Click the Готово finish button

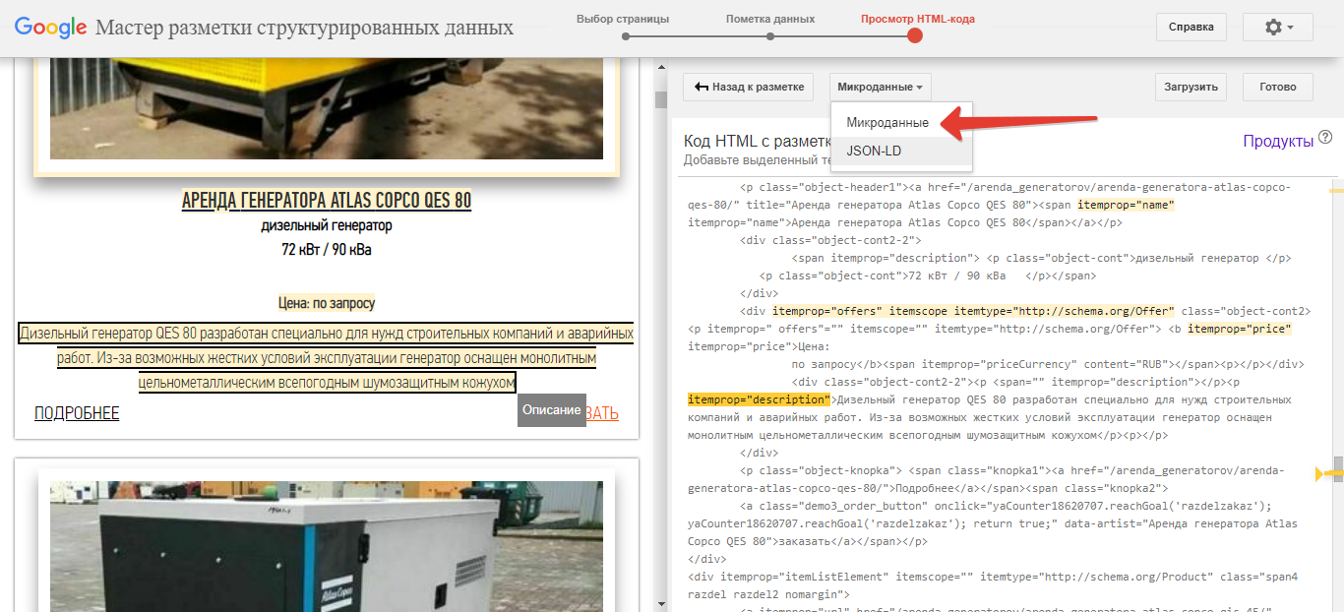coord(1277,87)
